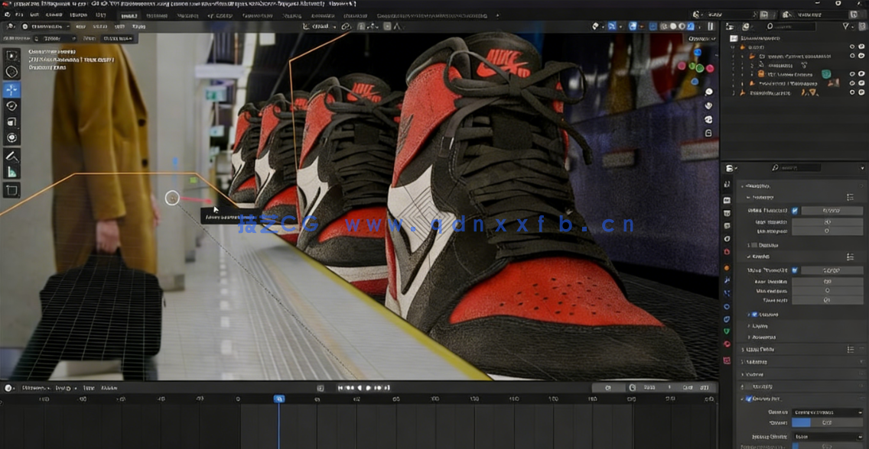Toggle the blue checkbox in second properties section
Image resolution: width=869 pixels, height=449 pixels.
click(x=795, y=270)
